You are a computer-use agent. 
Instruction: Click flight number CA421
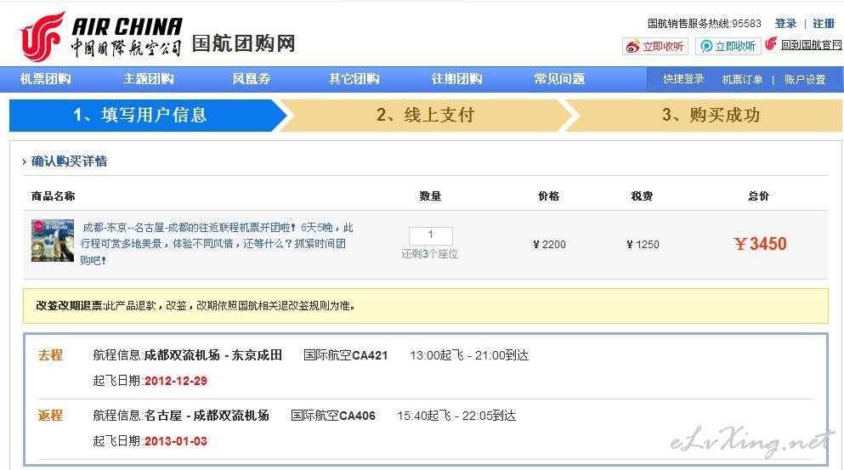tap(370, 355)
